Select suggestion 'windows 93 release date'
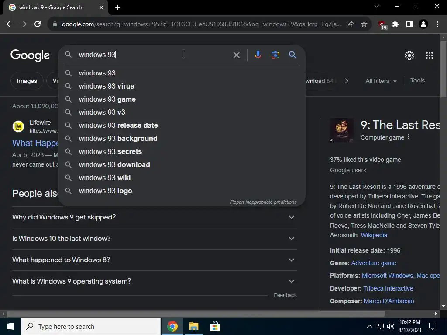The height and width of the screenshot is (335, 447). click(182, 125)
